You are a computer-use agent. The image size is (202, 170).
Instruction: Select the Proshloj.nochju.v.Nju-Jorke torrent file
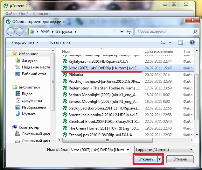coord(128,81)
